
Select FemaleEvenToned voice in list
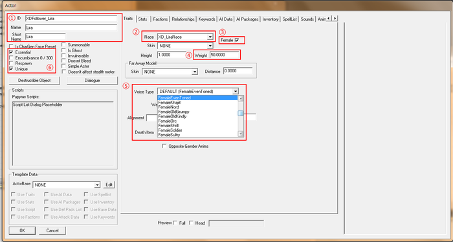pos(197,98)
